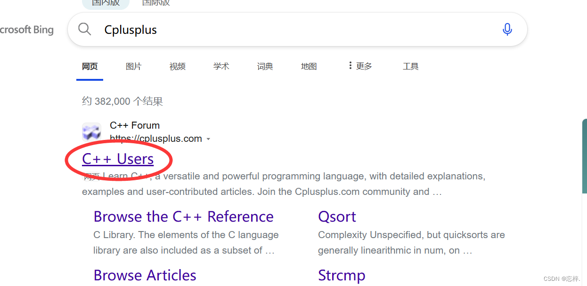The height and width of the screenshot is (286, 587).
Task: Open Browse the C++ Reference link
Action: pyautogui.click(x=183, y=216)
